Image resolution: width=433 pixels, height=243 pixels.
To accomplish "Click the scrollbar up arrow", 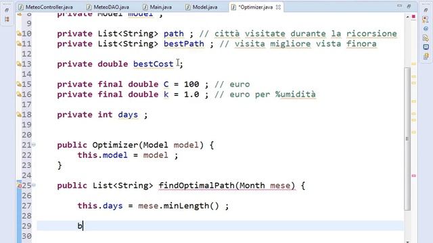I will coord(407,17).
